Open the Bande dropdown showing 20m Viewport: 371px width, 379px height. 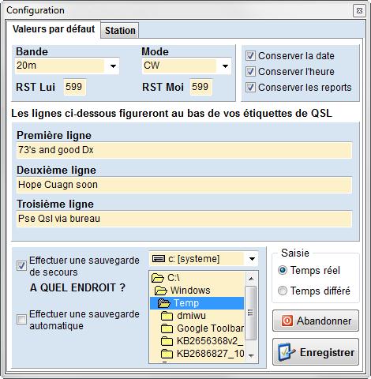pos(113,66)
